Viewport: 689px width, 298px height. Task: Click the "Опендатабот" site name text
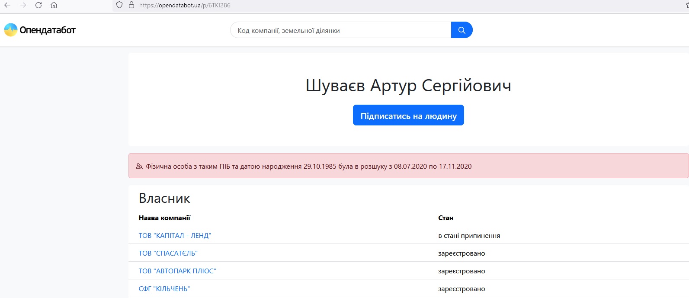[x=48, y=30]
